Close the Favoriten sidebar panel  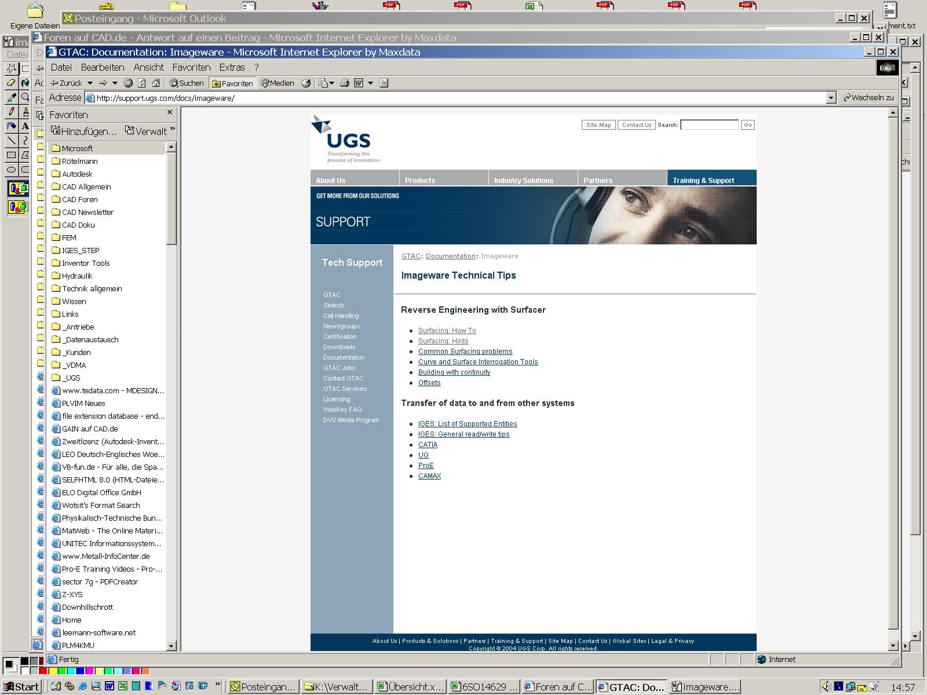(169, 113)
